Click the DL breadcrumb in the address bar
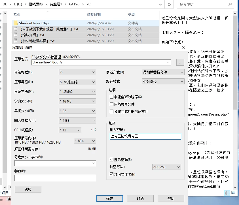The image size is (239, 205). [5, 4]
